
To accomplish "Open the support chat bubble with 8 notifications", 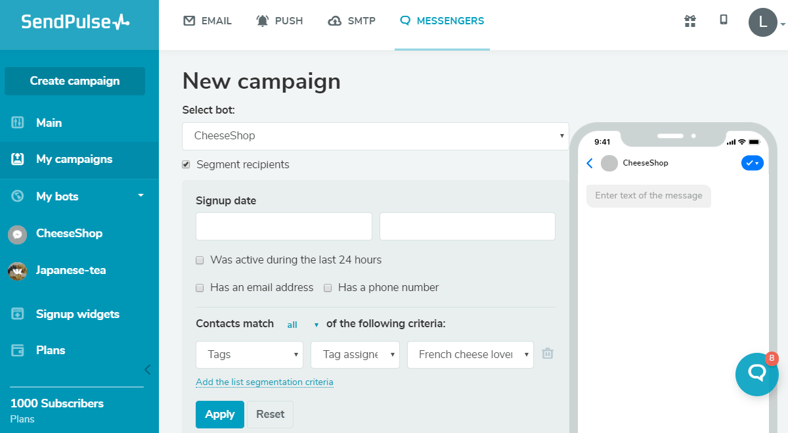I will click(756, 375).
